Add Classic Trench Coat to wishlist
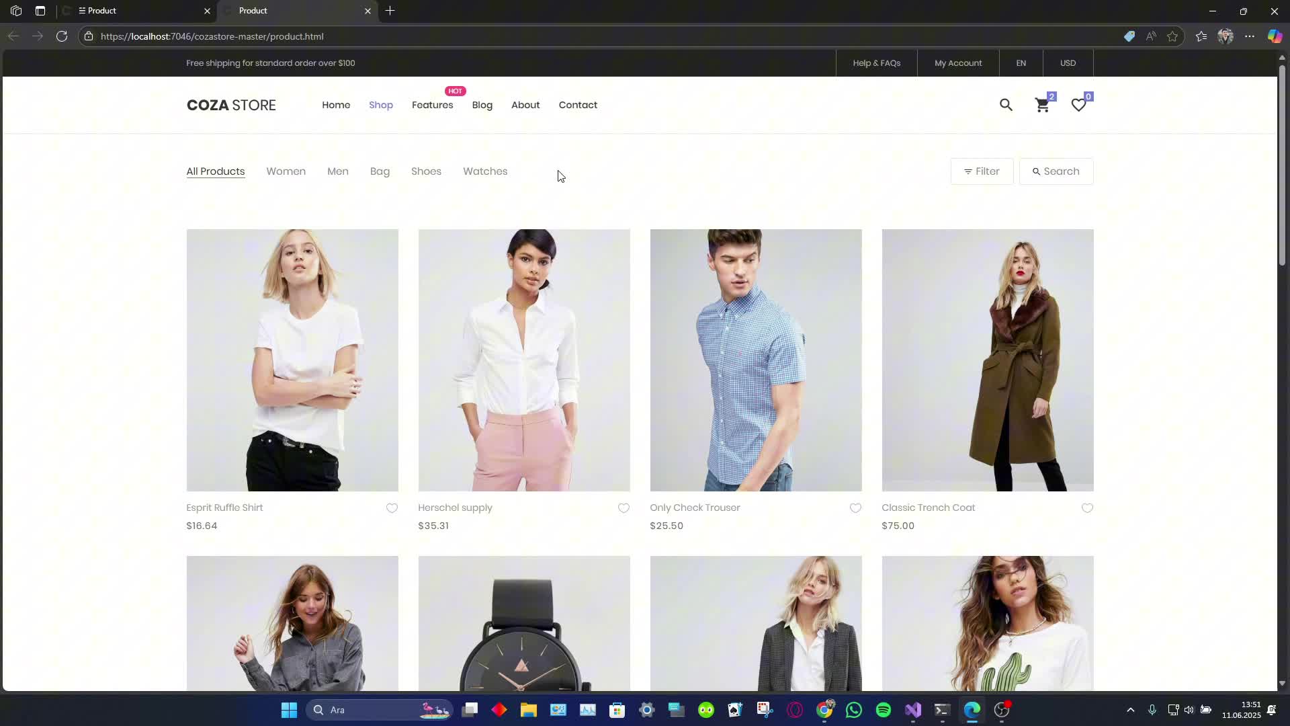Screen dimensions: 1290x726 click(x=1087, y=508)
